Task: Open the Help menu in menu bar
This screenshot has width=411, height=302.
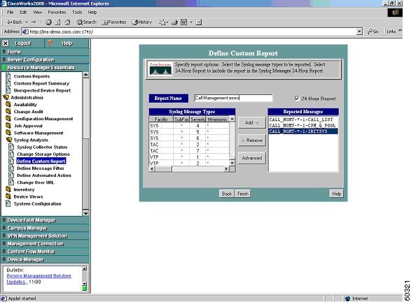Action: pyautogui.click(x=92, y=12)
